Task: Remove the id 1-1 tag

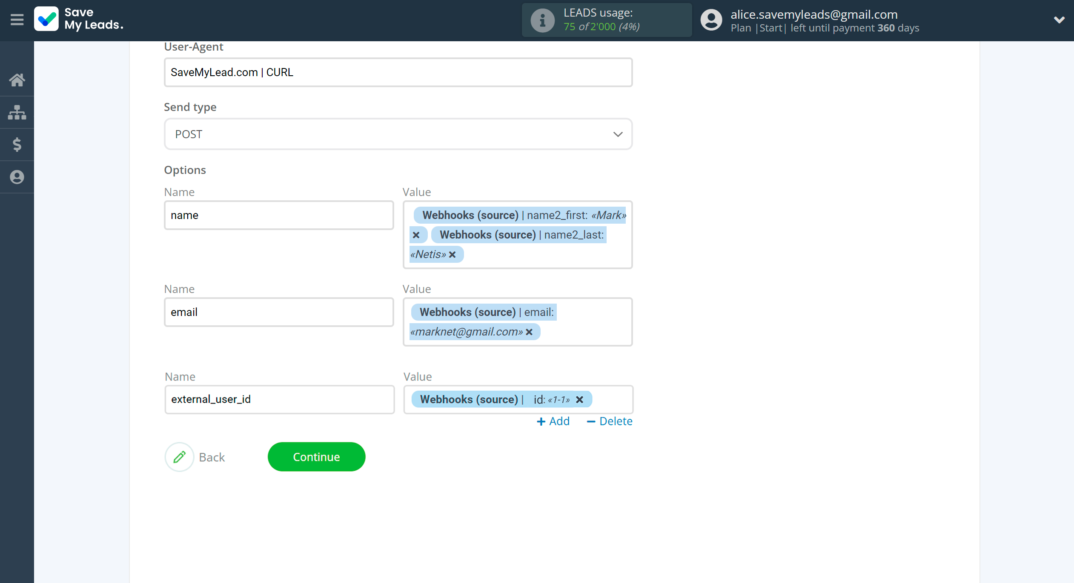Action: 579,400
